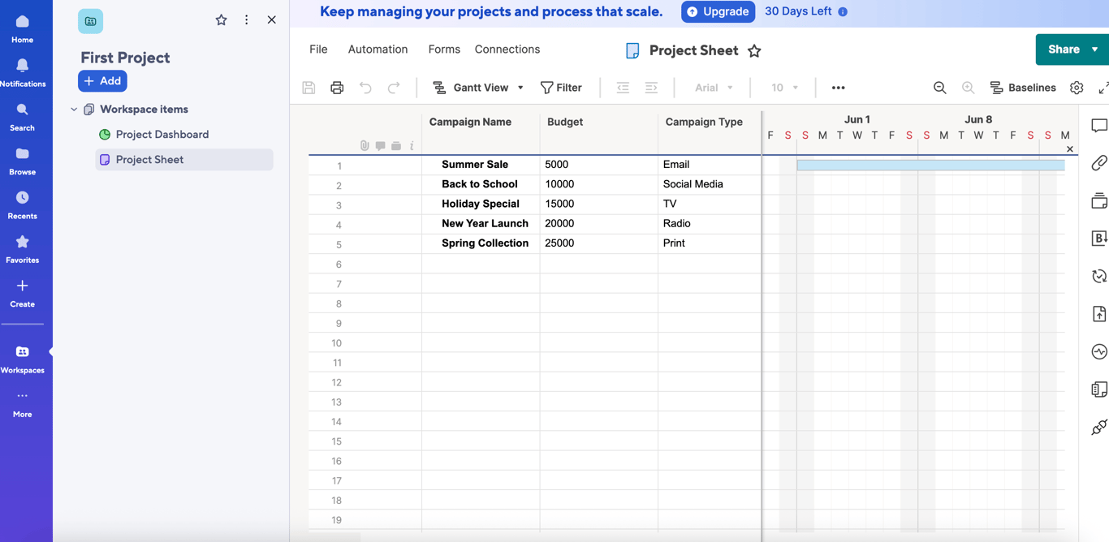Open the workspace three-dot menu
Viewport: 1109px width, 542px height.
pos(247,20)
